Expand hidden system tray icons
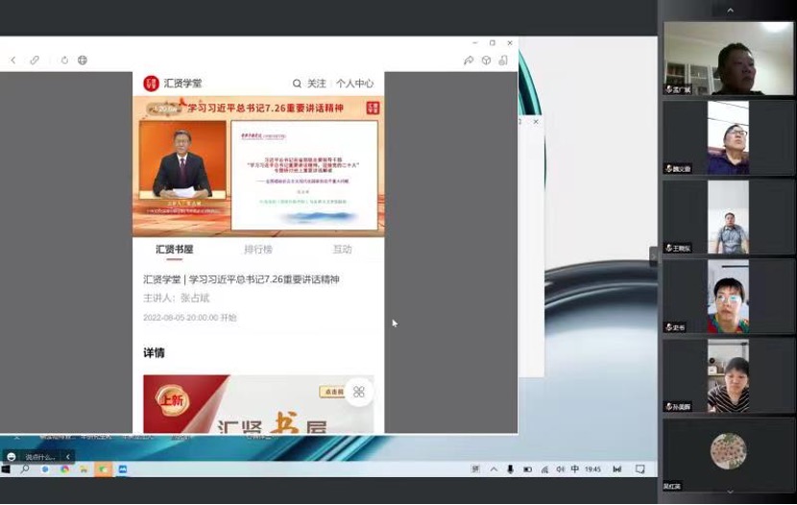 tap(494, 469)
